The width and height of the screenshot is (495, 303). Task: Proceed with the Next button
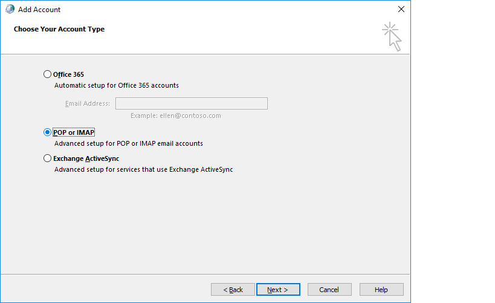click(x=278, y=290)
